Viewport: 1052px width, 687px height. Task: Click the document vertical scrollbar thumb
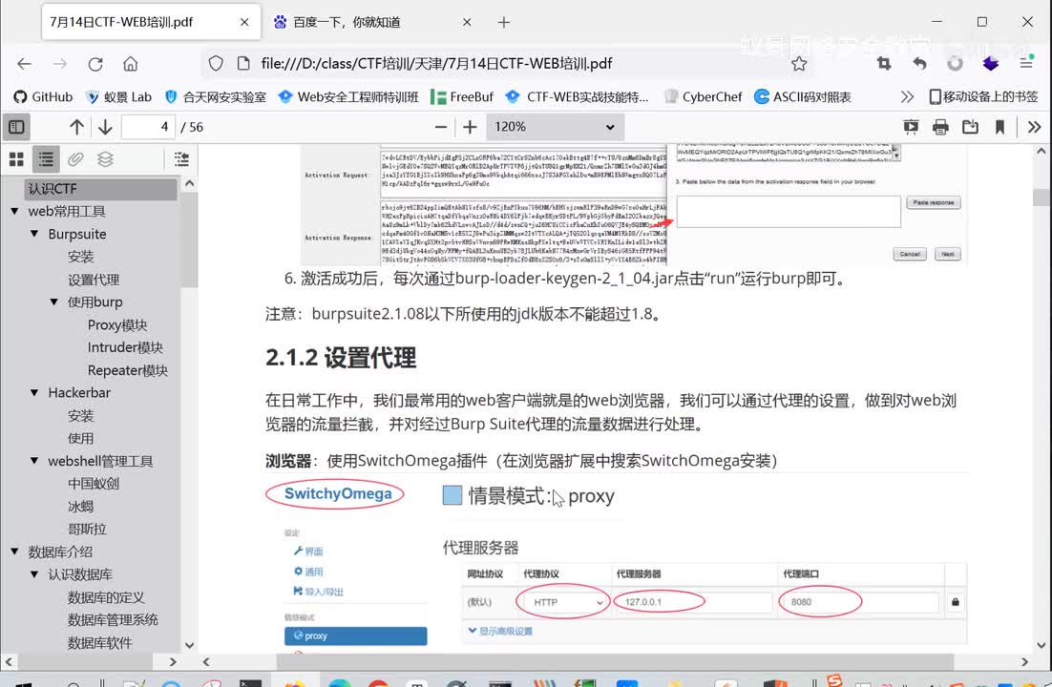(x=1041, y=198)
